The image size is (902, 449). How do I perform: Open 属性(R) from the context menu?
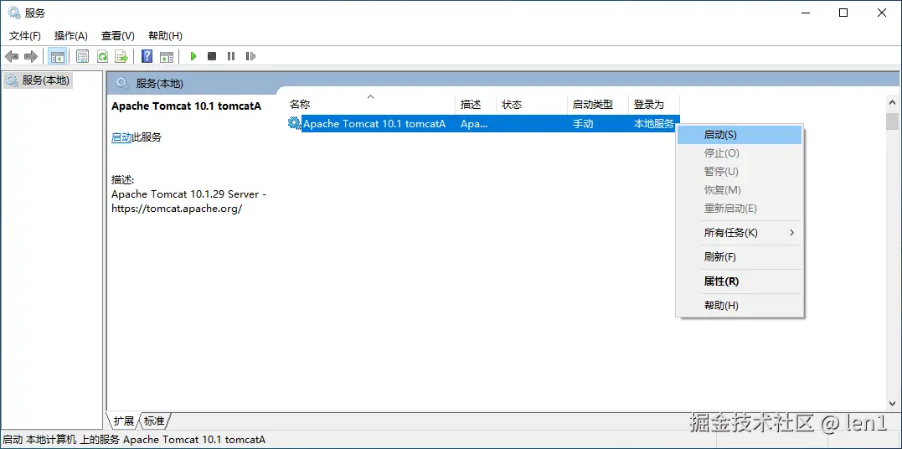740,281
